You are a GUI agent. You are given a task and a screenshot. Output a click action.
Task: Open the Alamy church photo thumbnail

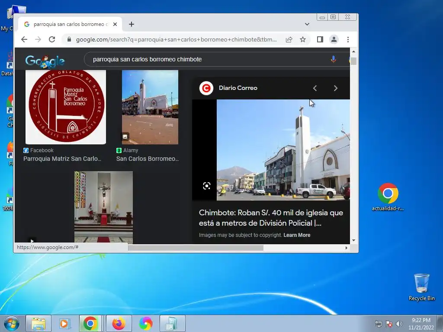(150, 107)
